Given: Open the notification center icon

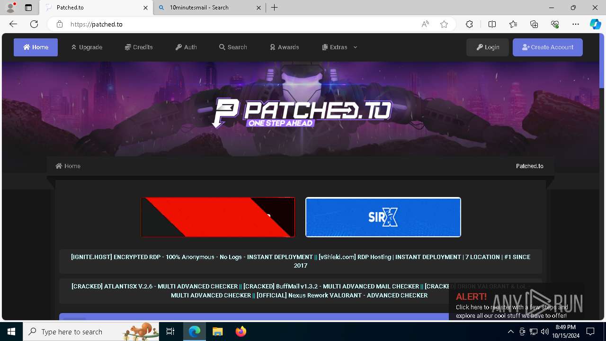Looking at the screenshot, I should 590,332.
